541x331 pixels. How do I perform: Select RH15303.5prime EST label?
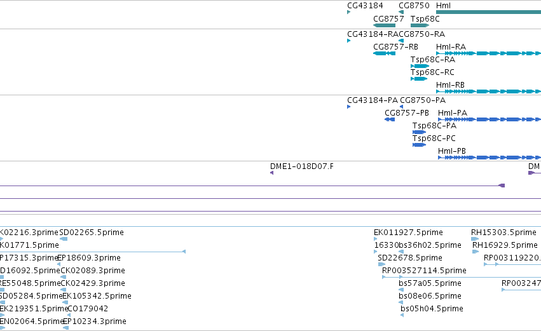point(503,233)
